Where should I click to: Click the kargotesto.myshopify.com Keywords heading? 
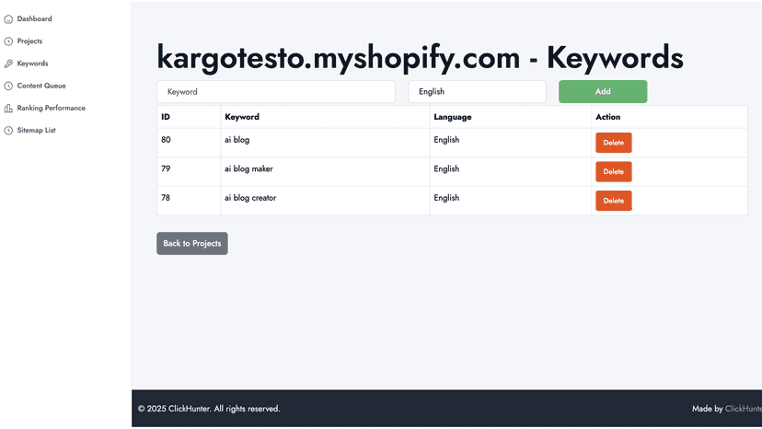pyautogui.click(x=420, y=57)
